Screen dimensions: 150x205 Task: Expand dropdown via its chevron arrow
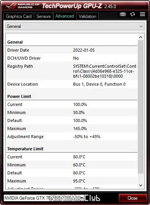click(141, 26)
